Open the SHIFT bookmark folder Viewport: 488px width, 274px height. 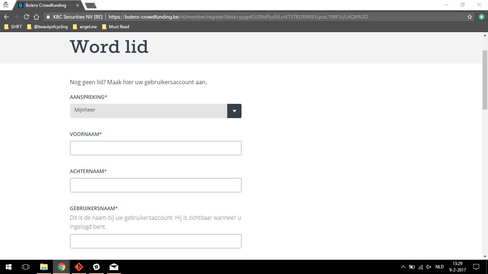pos(13,27)
